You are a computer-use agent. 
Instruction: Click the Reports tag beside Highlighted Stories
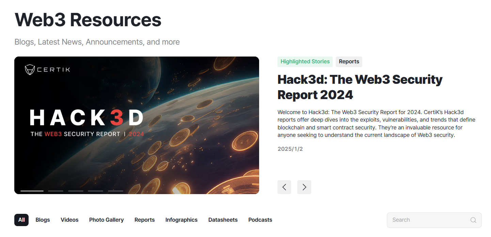[349, 62]
